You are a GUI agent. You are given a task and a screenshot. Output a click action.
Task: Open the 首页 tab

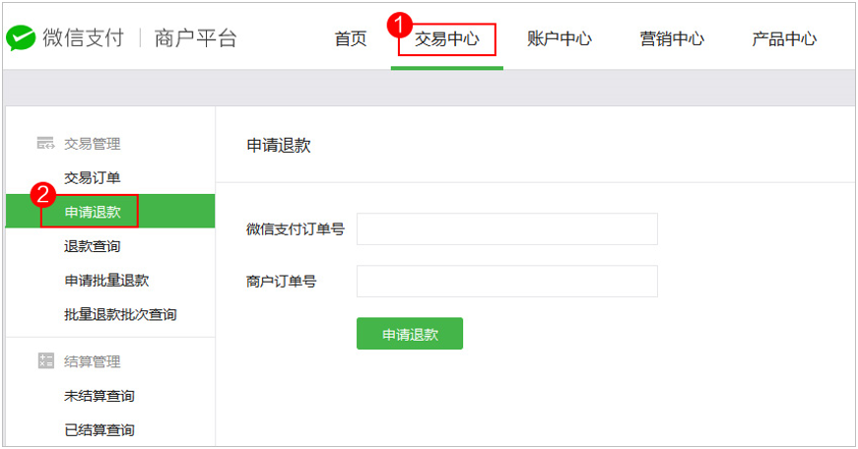[351, 39]
